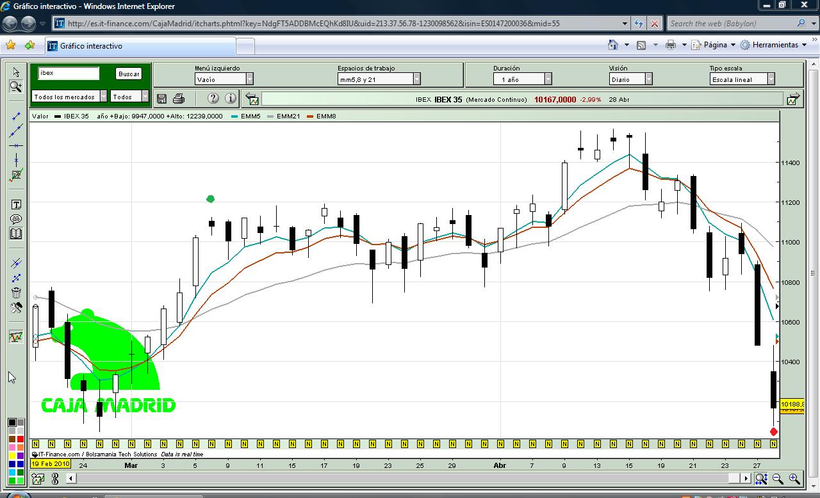Choose the vertical line drawing tool

(x=16, y=160)
